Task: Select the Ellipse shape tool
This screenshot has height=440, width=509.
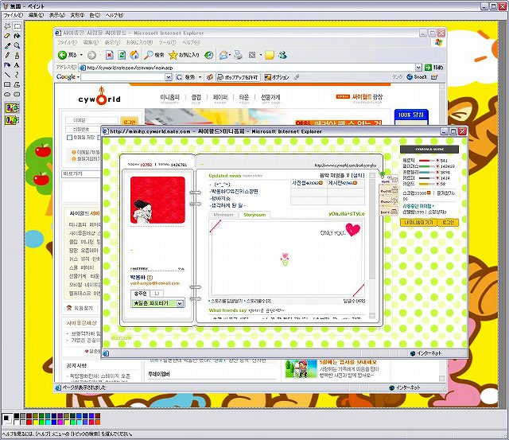Action: [7, 95]
